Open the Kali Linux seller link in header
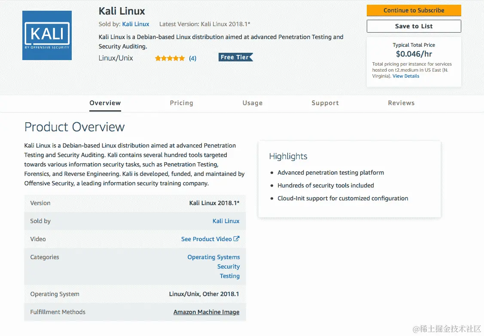The image size is (484, 336). tap(136, 24)
